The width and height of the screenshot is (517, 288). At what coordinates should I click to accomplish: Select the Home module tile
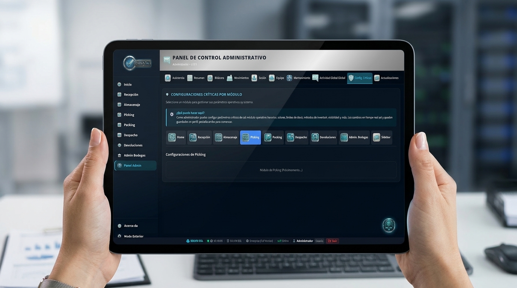tap(176, 137)
